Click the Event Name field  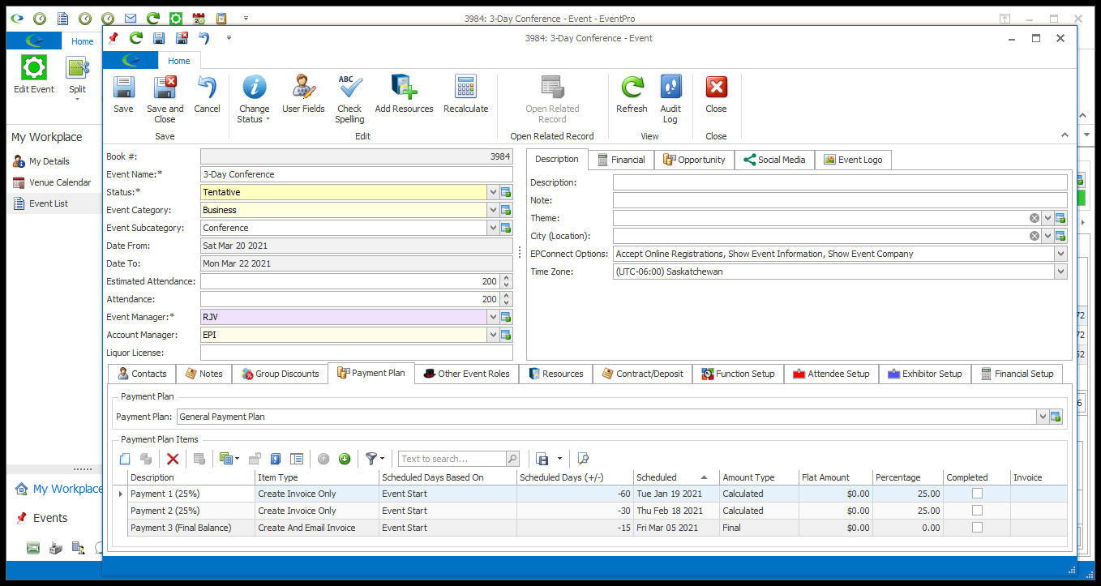357,174
